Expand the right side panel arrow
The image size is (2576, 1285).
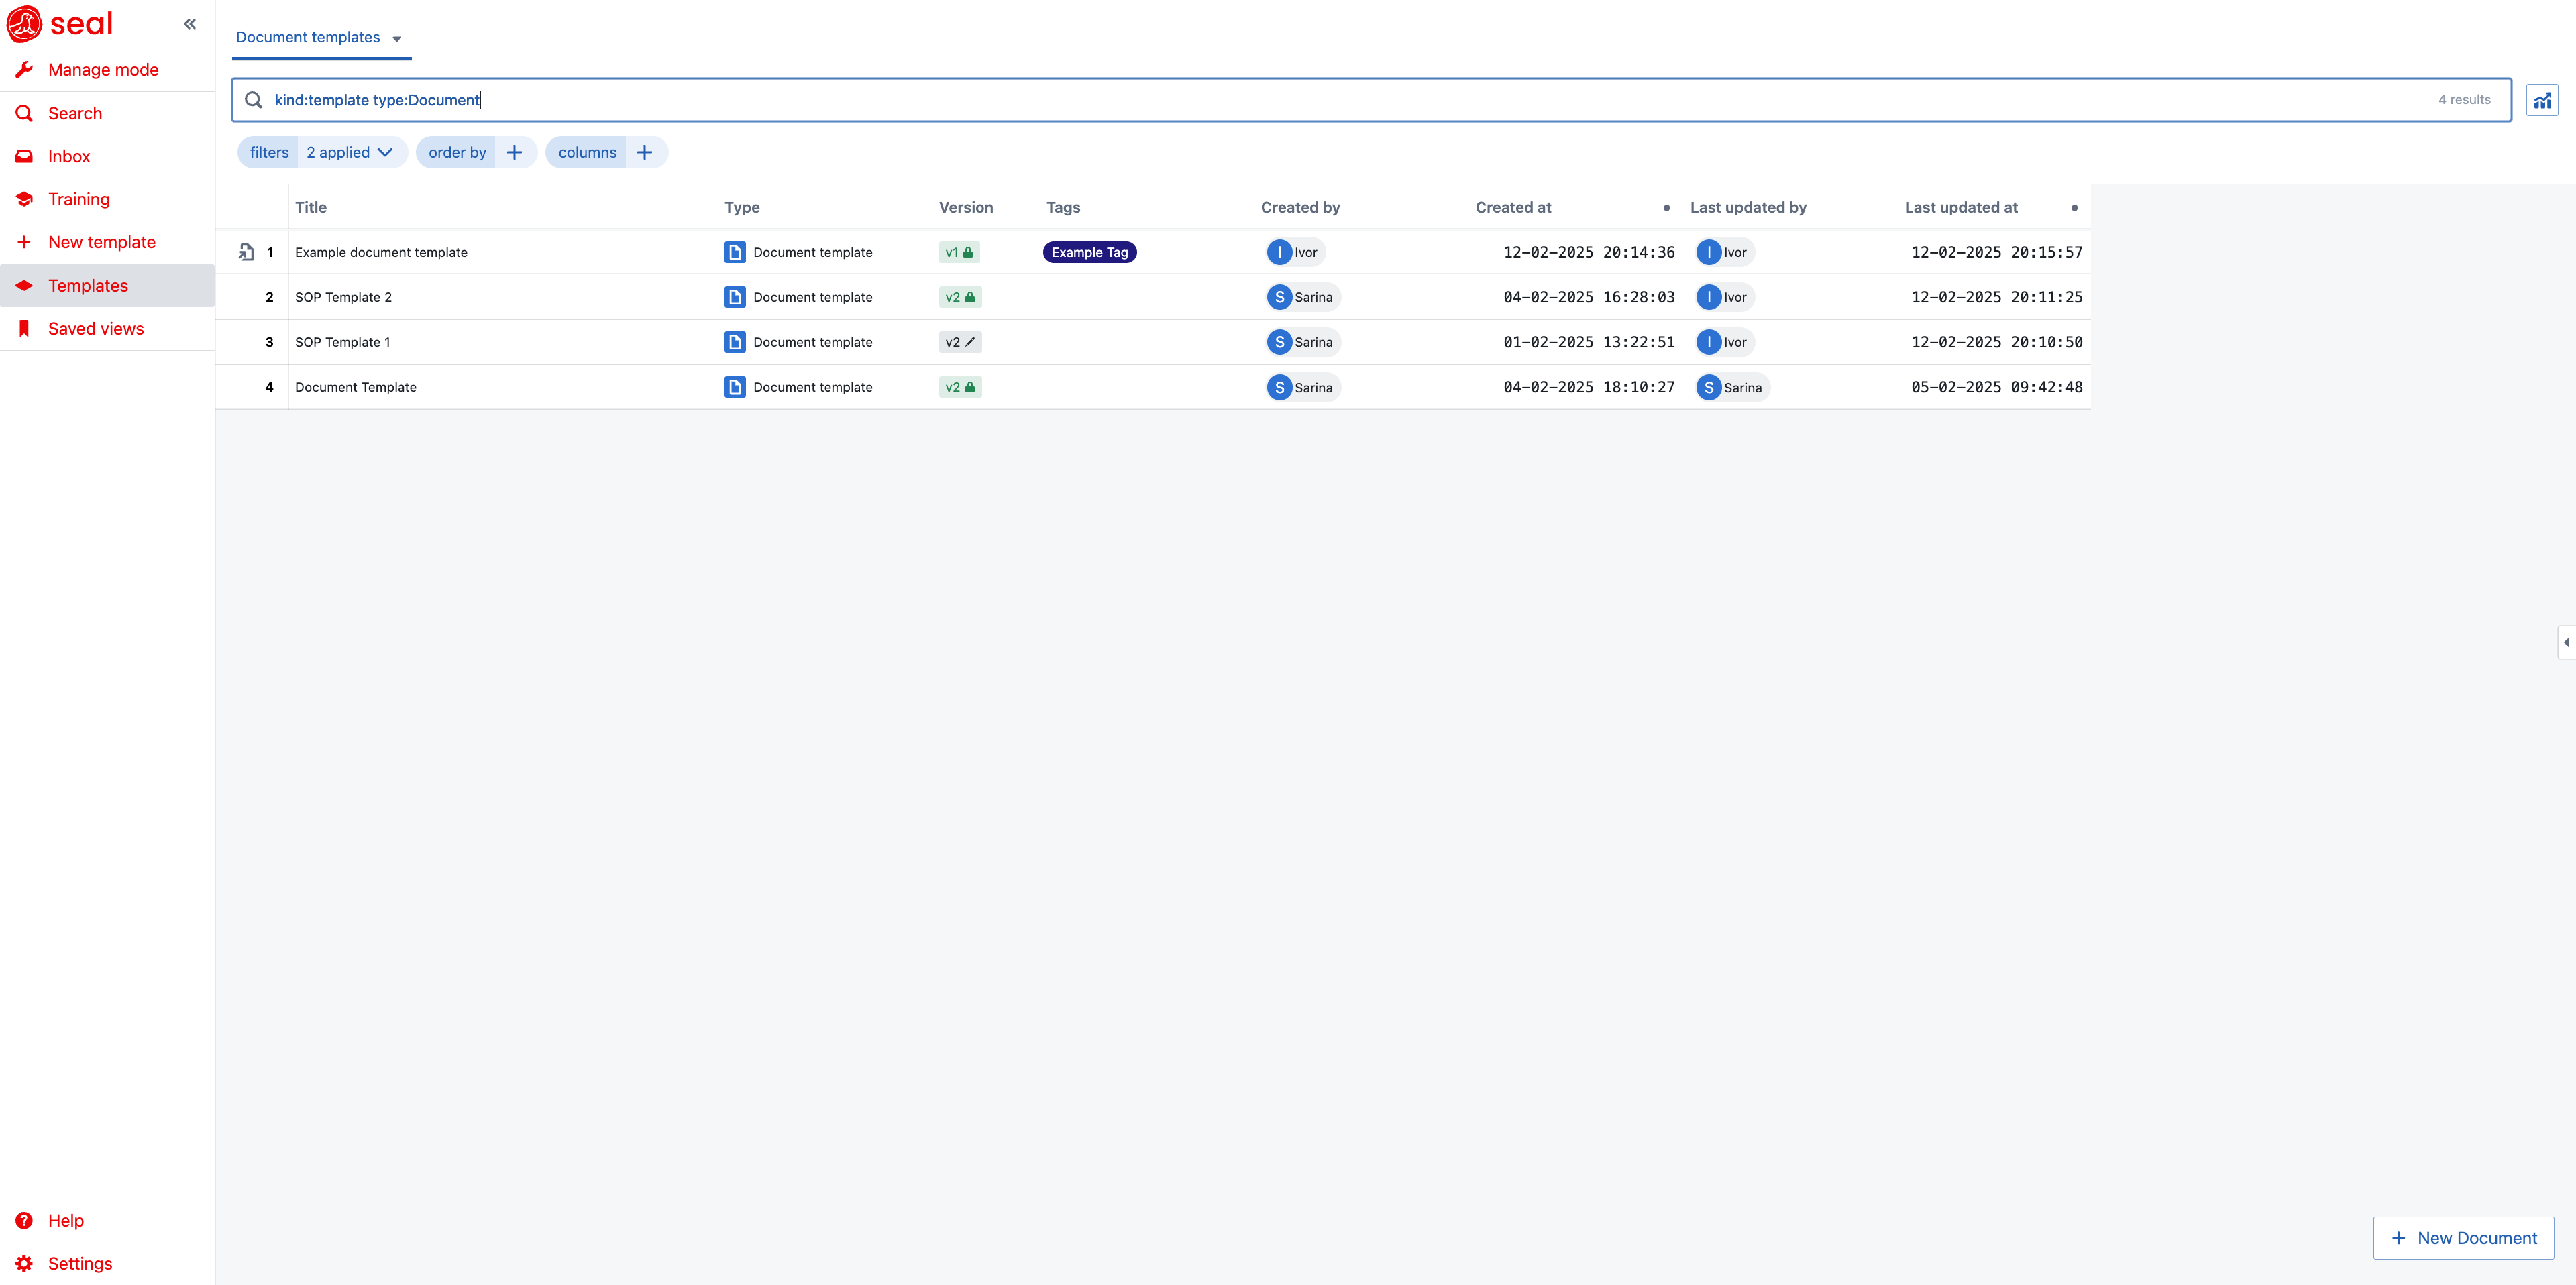coord(2566,642)
